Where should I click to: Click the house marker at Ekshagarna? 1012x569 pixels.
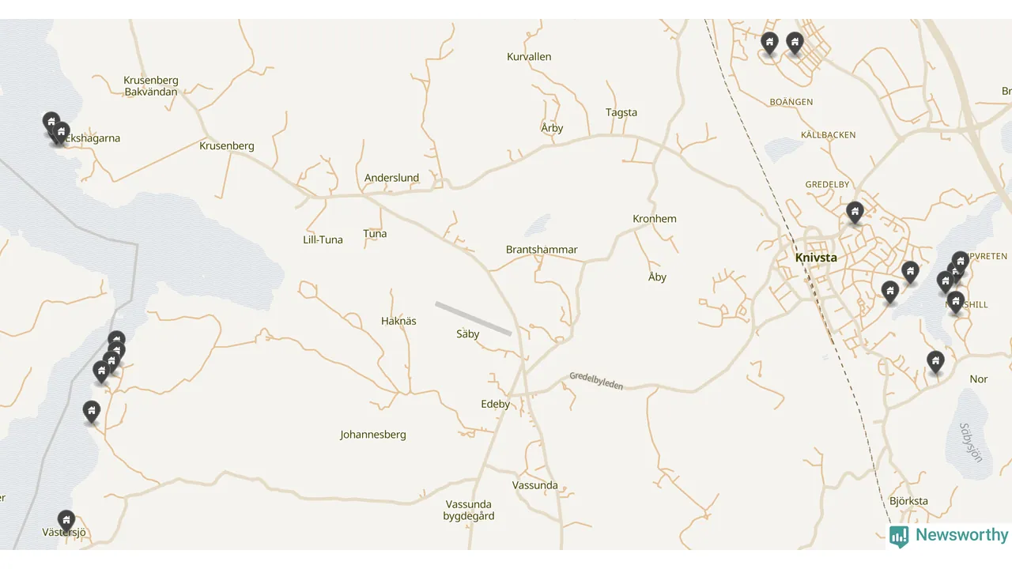[x=61, y=133]
